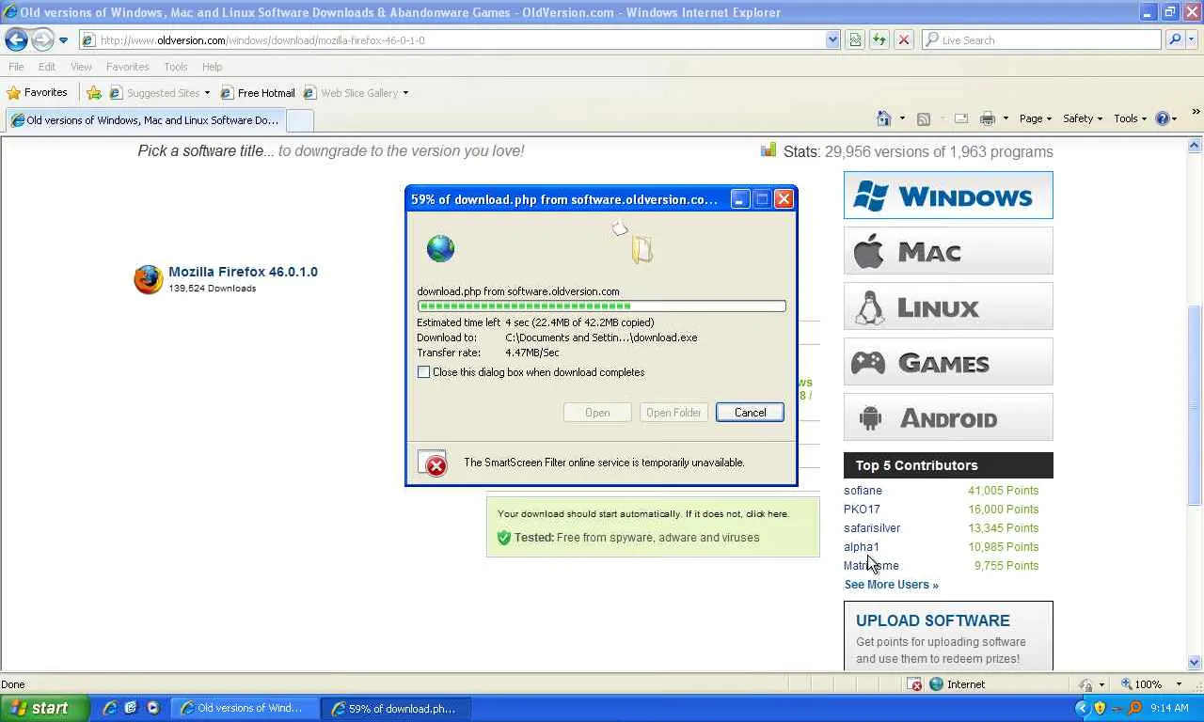Click the Start button on taskbar
The height and width of the screenshot is (722, 1204).
tap(44, 708)
